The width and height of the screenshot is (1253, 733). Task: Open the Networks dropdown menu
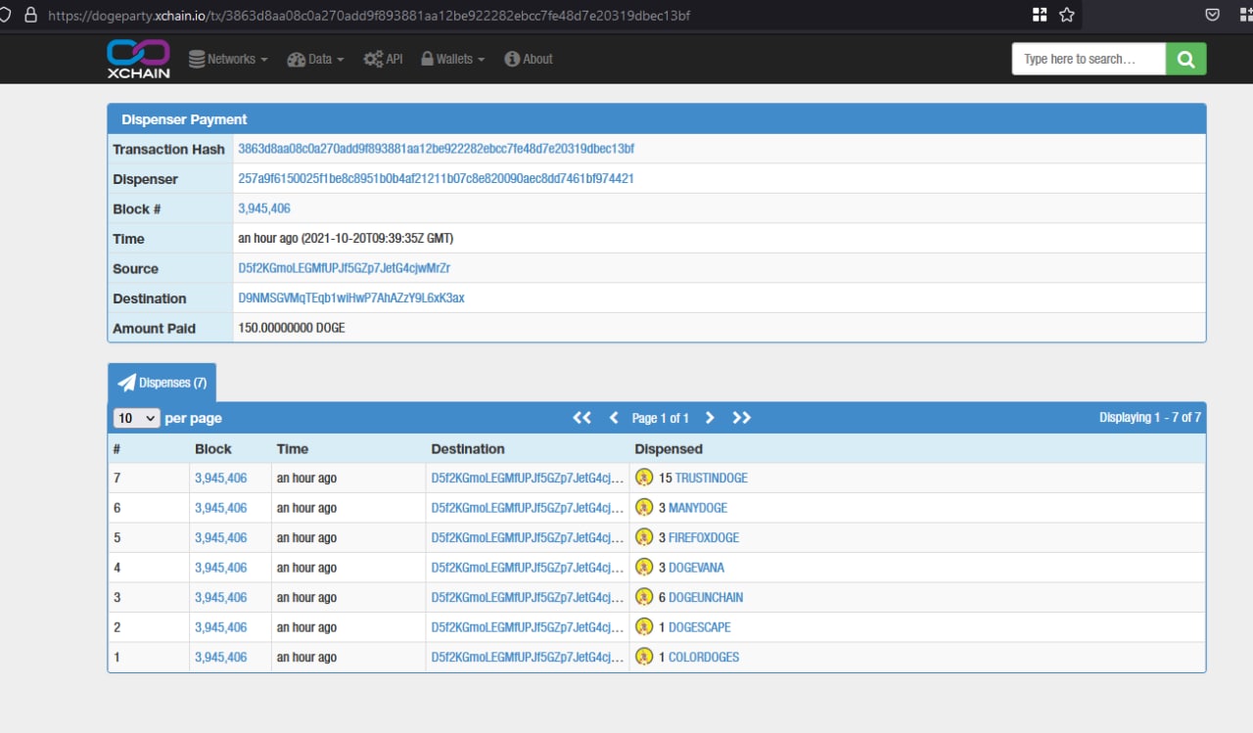[x=228, y=59]
